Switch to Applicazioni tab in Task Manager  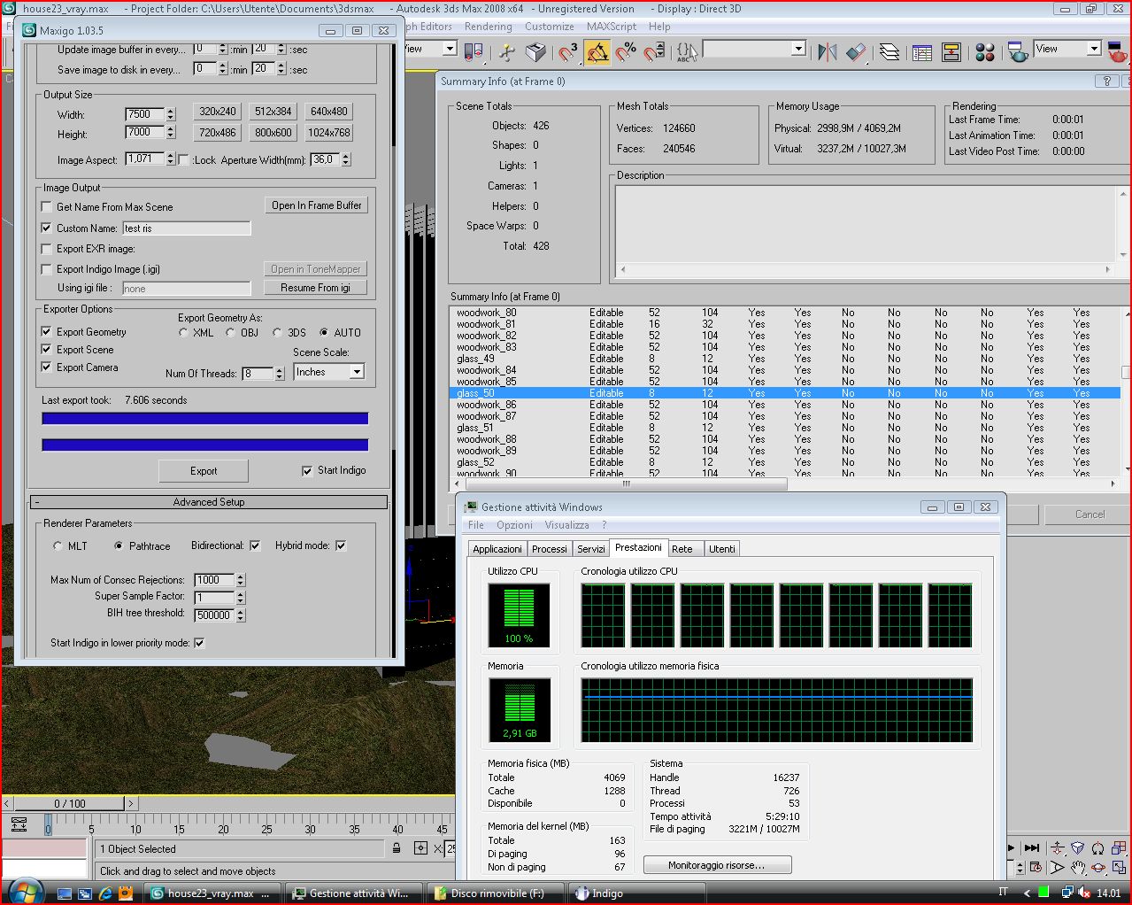(497, 549)
